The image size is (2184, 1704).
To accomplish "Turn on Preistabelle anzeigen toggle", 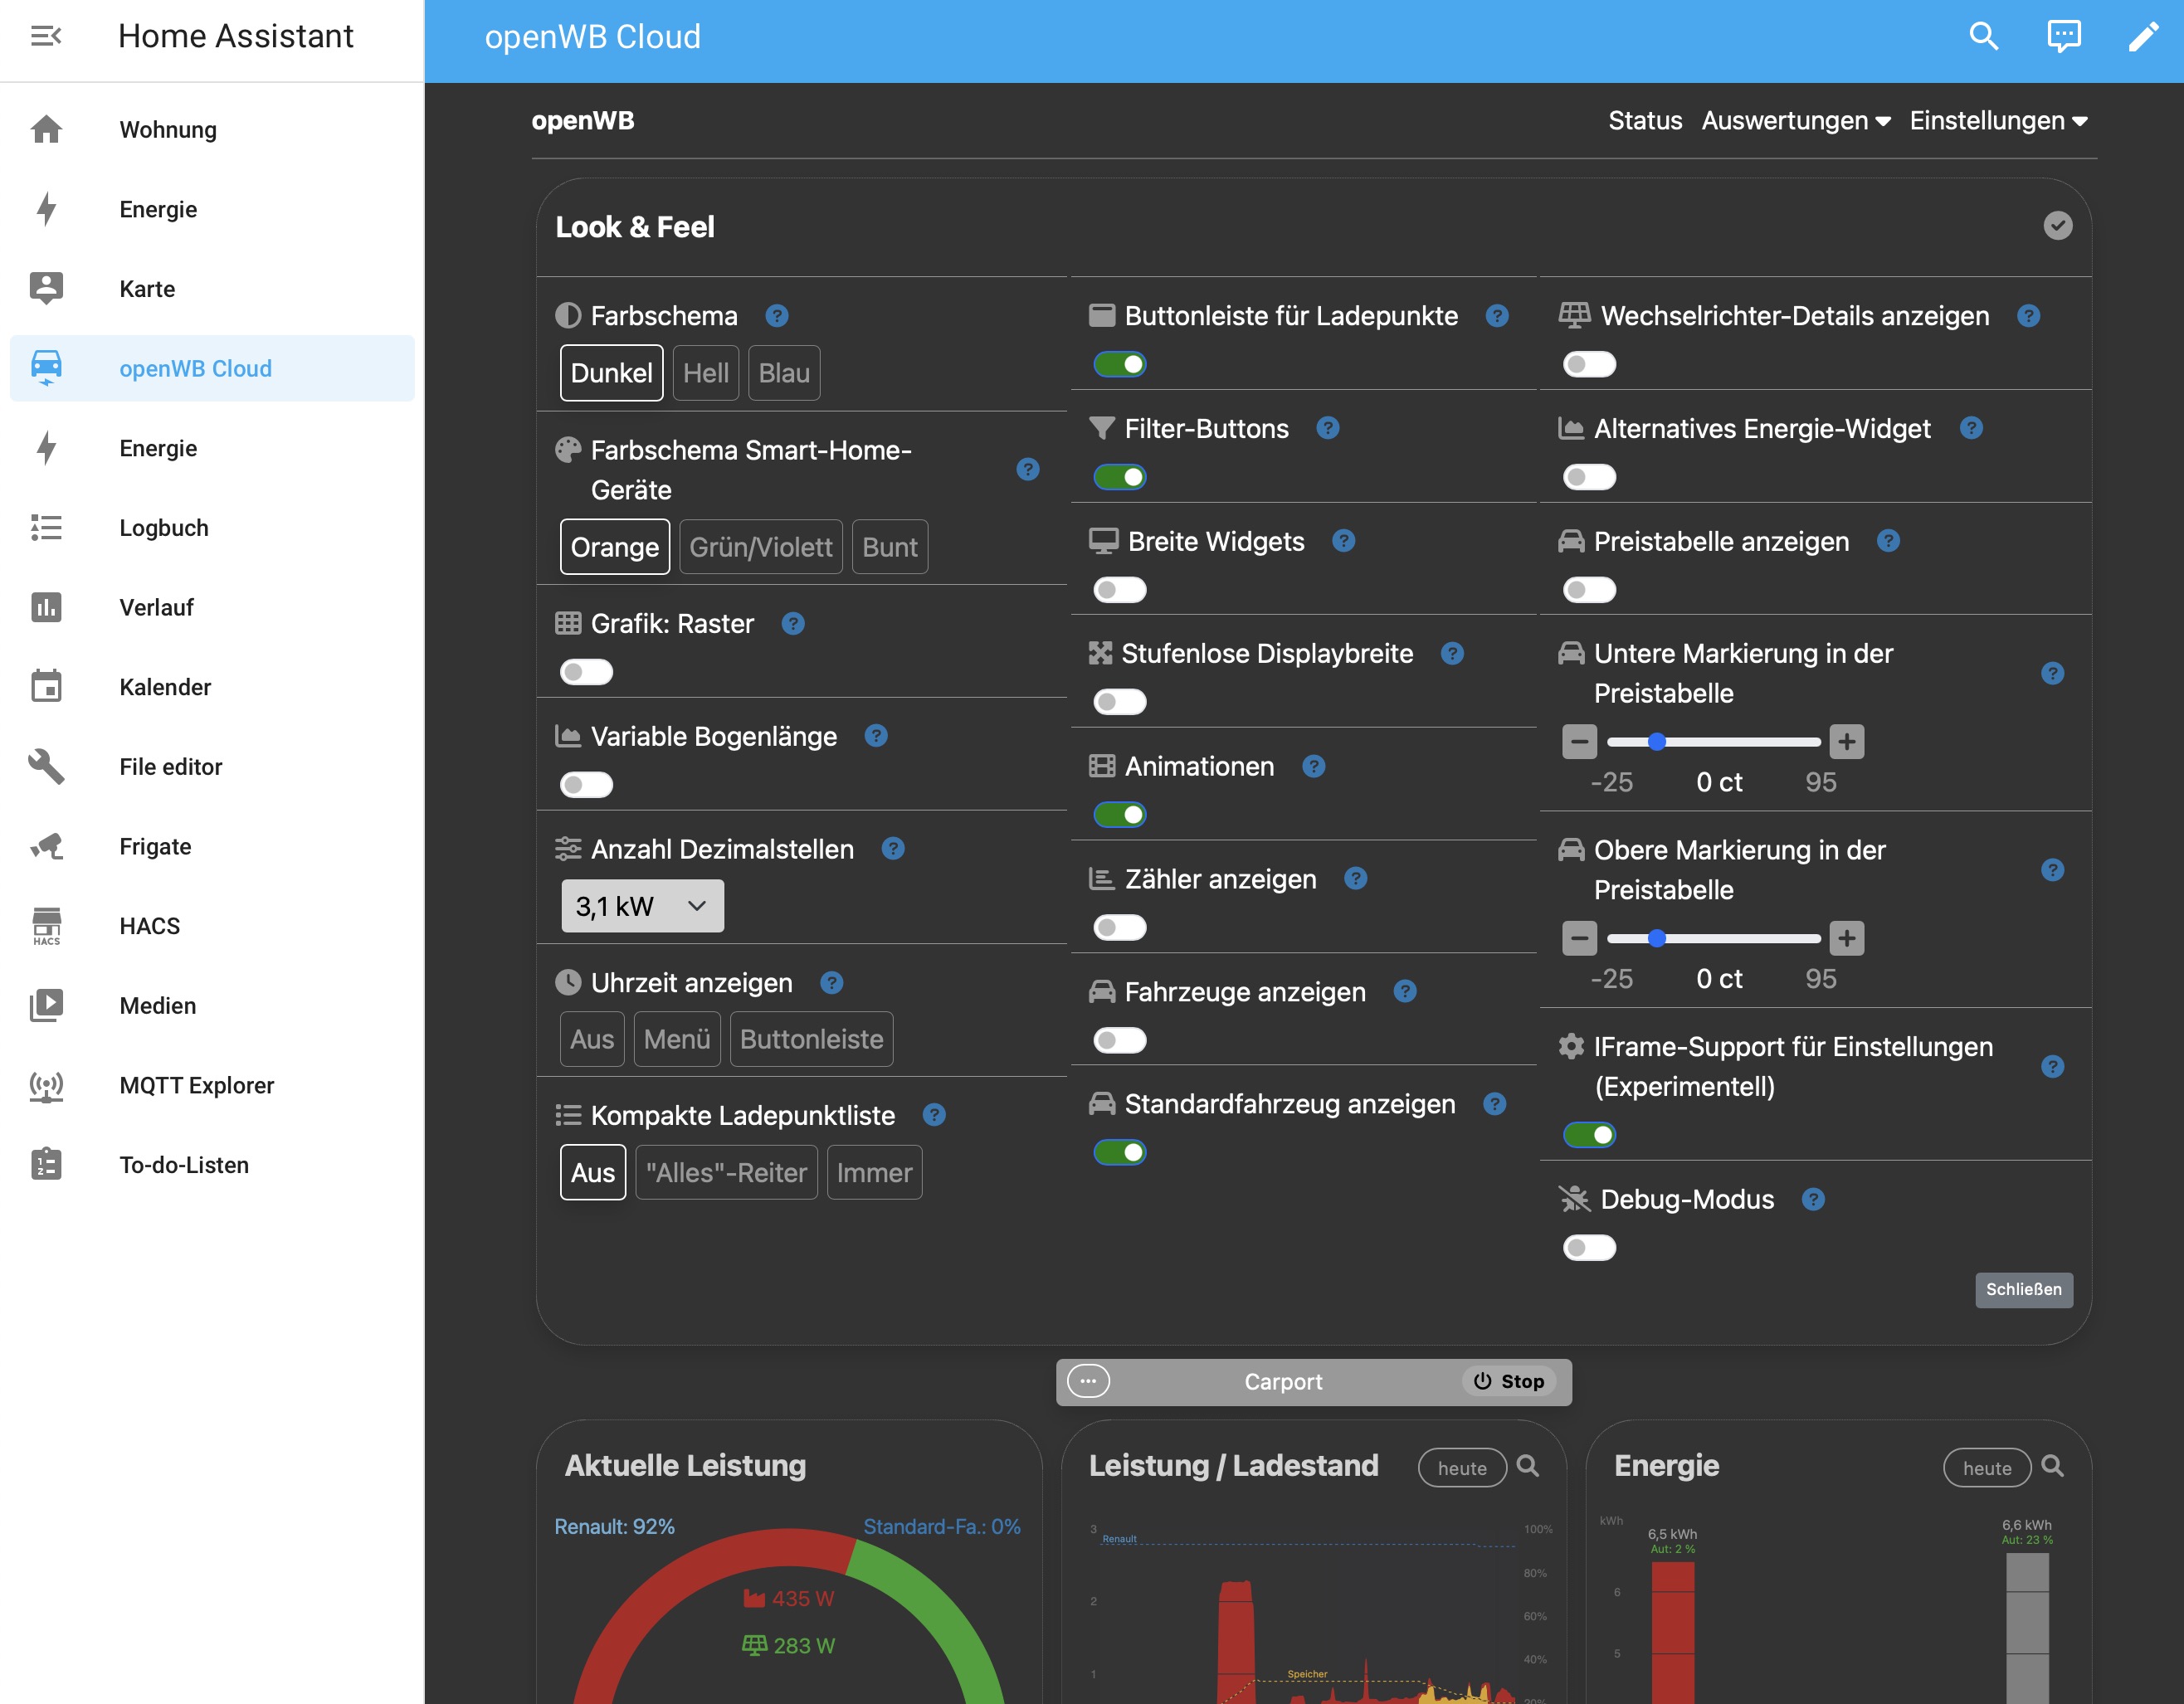I will click(x=1589, y=590).
